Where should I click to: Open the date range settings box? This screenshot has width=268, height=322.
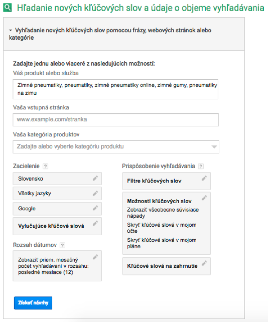57,266
